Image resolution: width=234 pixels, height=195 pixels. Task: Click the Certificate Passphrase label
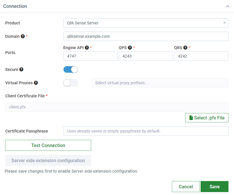(x=26, y=131)
